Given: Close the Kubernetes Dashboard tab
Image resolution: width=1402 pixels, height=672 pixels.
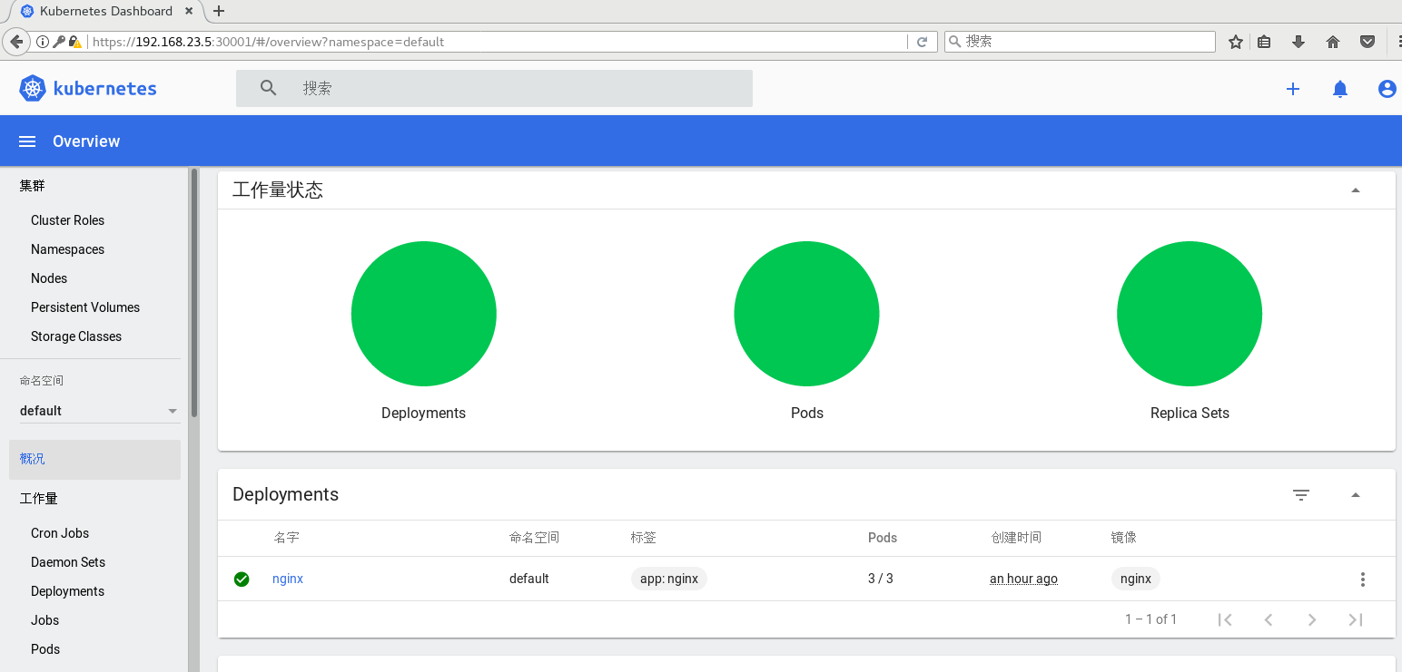Looking at the screenshot, I should [190, 11].
